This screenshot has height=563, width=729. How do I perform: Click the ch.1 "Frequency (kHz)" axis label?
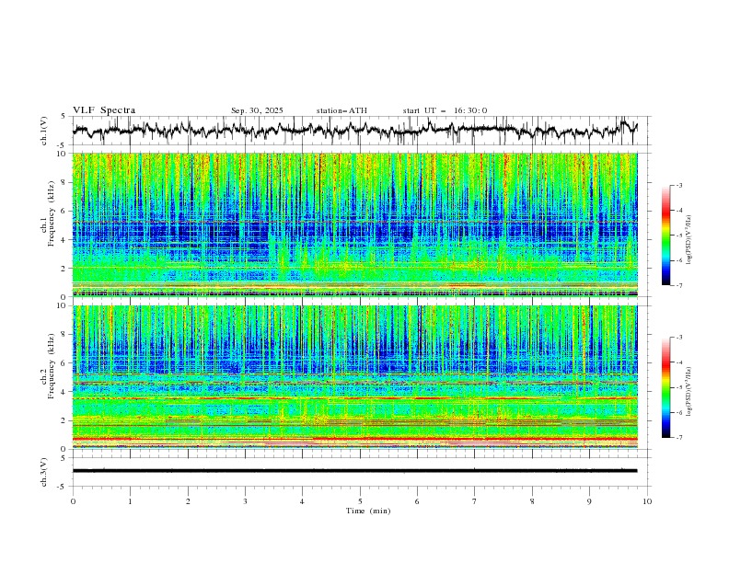(x=52, y=213)
